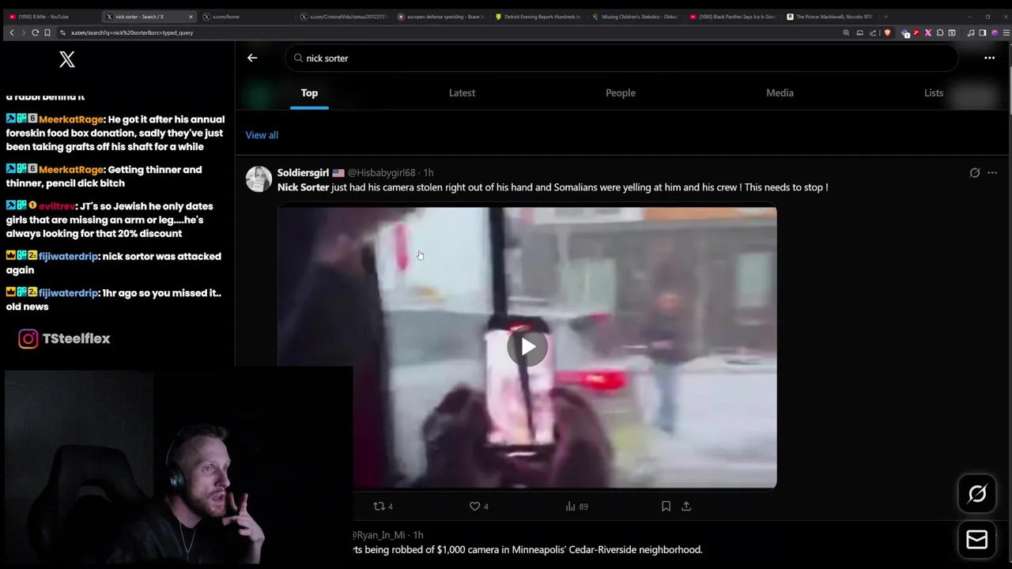Open the site settings icon beside the URL
The image size is (1012, 569).
tap(62, 32)
